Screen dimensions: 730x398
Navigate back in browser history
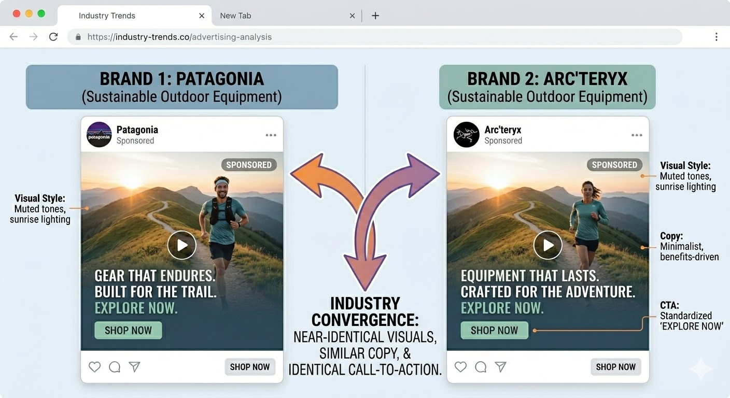13,37
